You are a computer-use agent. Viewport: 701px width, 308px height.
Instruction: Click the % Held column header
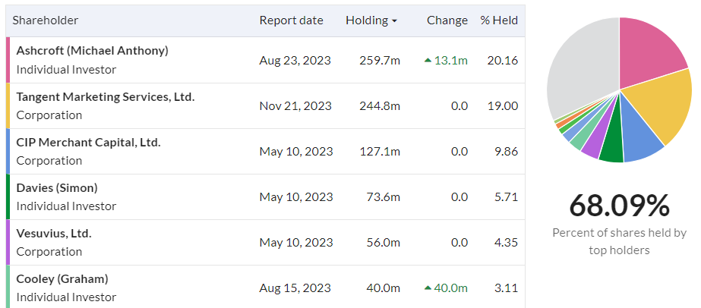tap(499, 20)
